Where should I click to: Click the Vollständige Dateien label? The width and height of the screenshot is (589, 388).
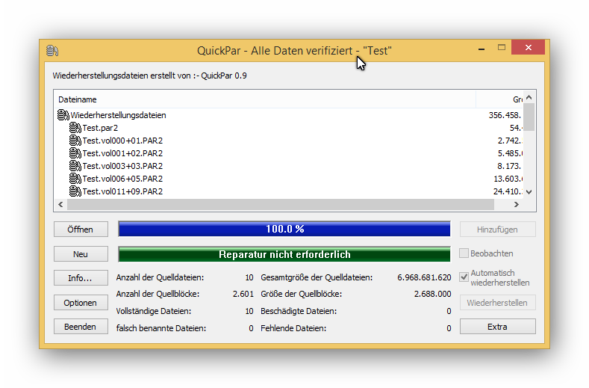[154, 311]
